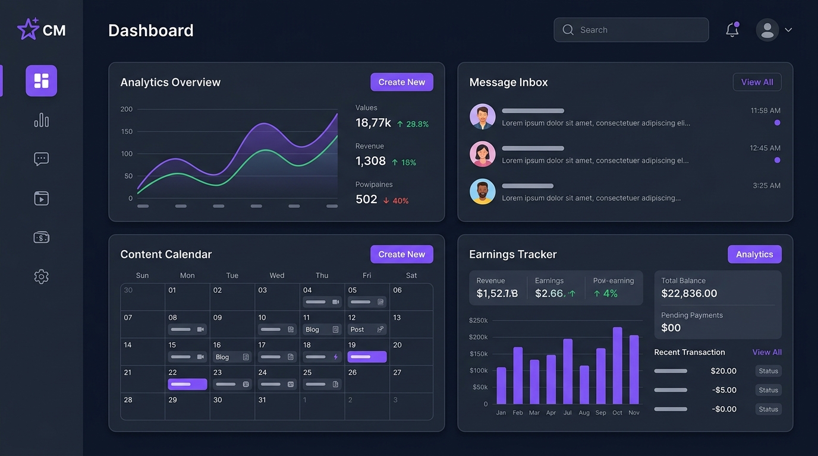Click the video camera icon on day 15
Screen dimensions: 818x456
tap(200, 357)
